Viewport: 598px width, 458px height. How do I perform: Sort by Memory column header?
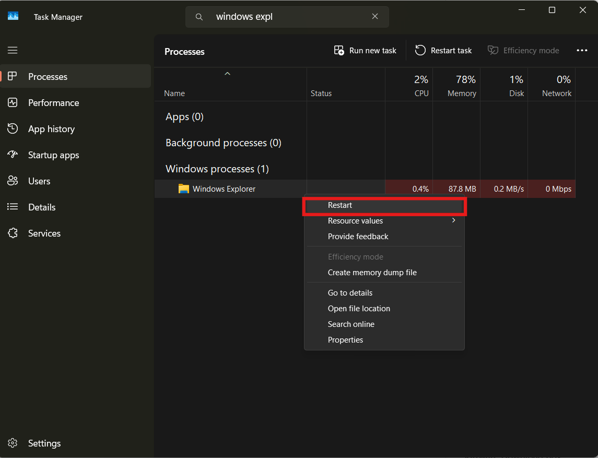[456, 85]
